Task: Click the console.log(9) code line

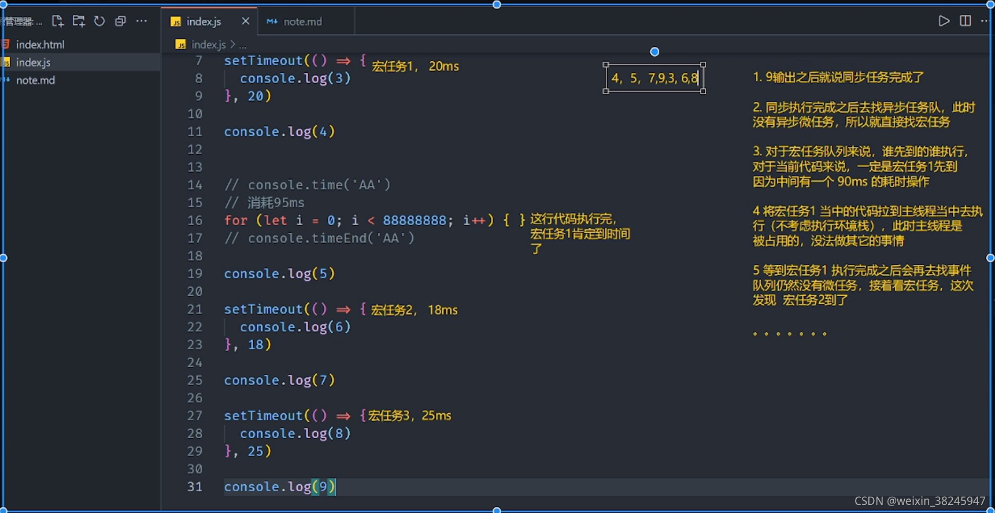Action: click(x=279, y=487)
